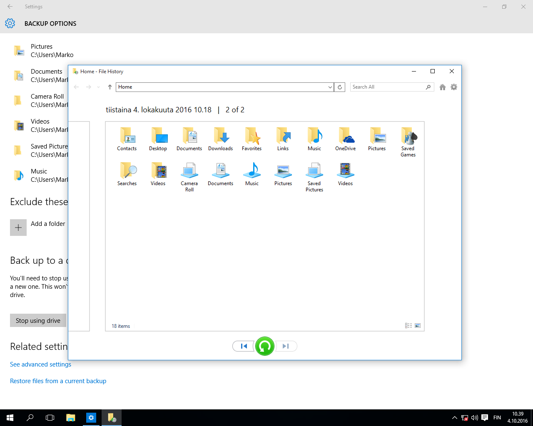Expand the address bar dropdown
Screen dimensions: 533x426
point(330,87)
